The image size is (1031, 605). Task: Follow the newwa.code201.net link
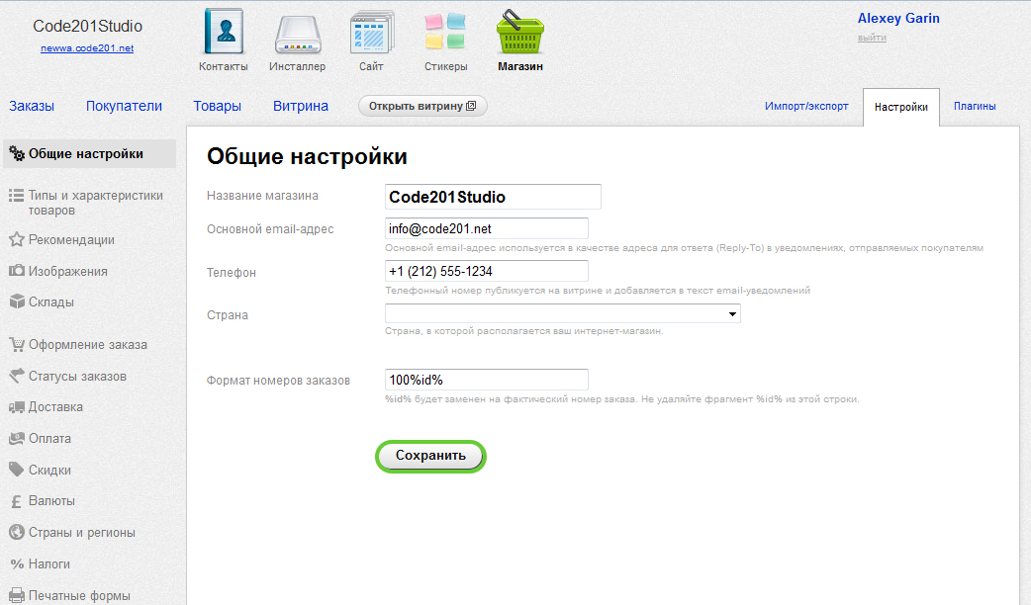tap(87, 47)
